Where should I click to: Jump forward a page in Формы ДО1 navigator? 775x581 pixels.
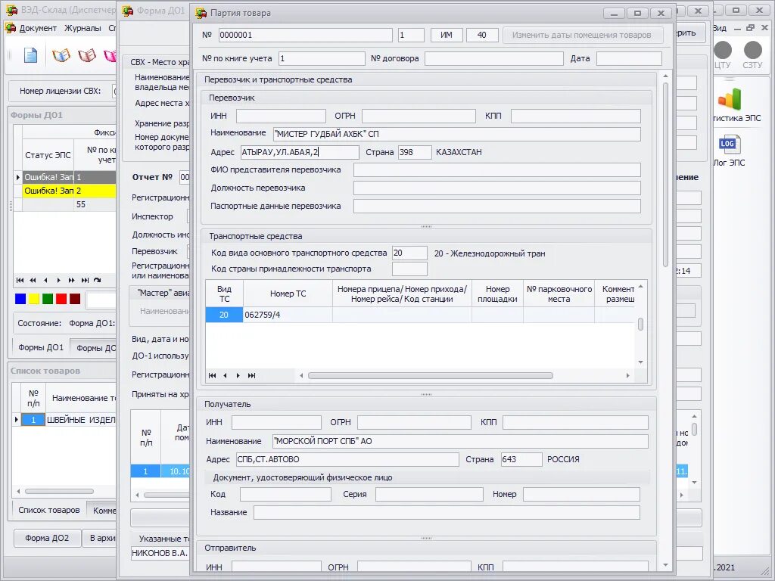click(72, 280)
